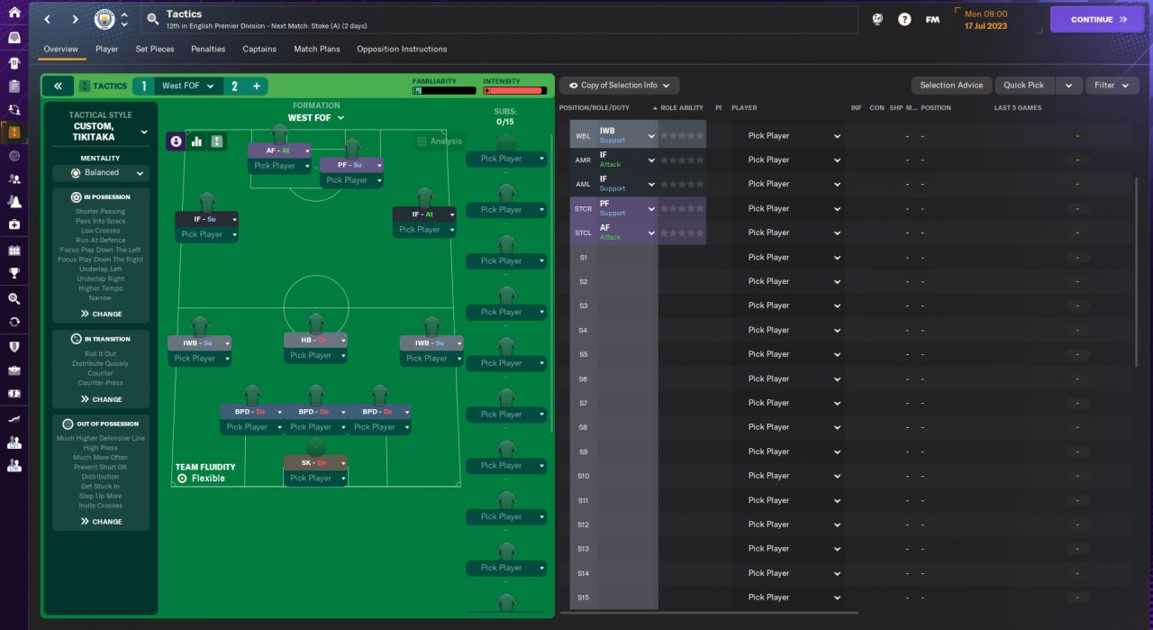Select tactic slot 1
Screen dimensions: 1153x630
pos(143,86)
